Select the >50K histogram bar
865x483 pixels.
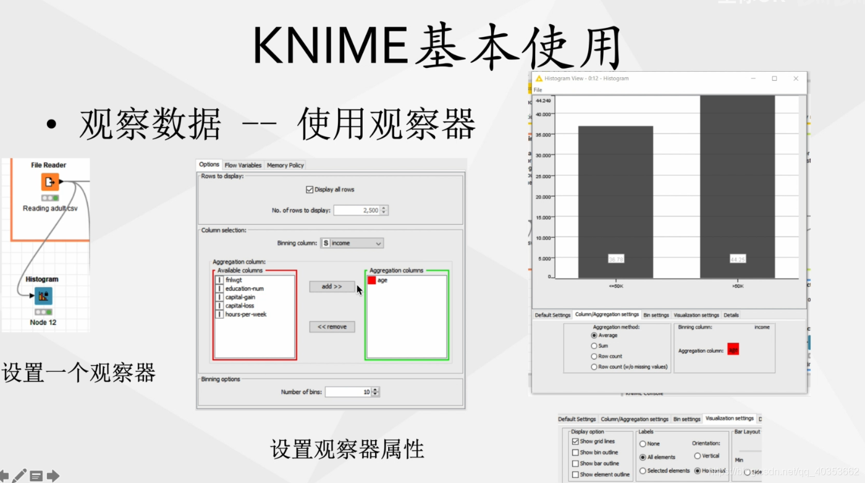point(737,187)
